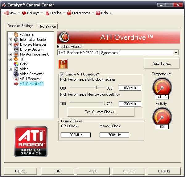
Task: Click the Defaults button
Action: (164, 171)
